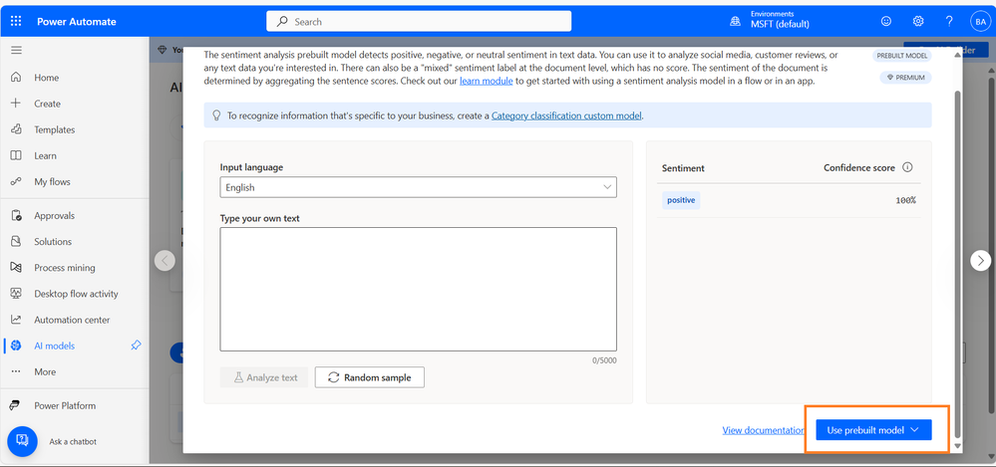
Task: Click the PREMIUM badge
Action: 906,78
